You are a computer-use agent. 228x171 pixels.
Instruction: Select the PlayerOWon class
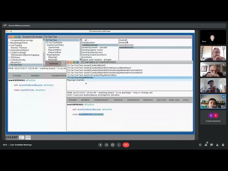55,50
